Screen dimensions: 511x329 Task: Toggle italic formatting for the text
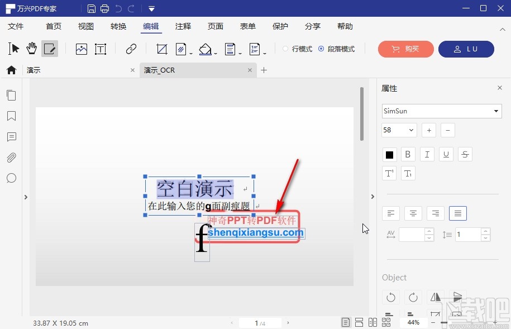(x=427, y=154)
